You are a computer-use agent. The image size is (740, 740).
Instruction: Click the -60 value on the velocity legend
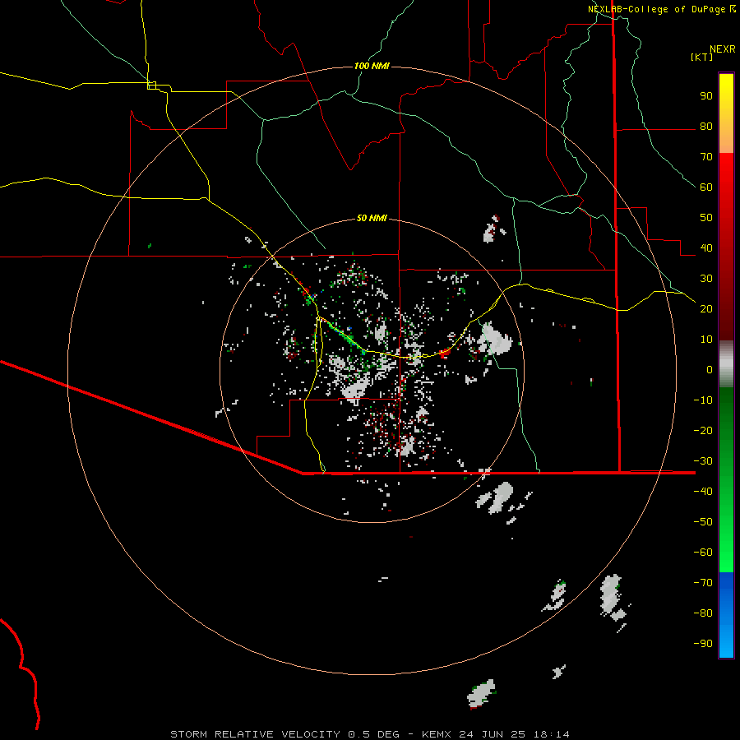coord(703,553)
